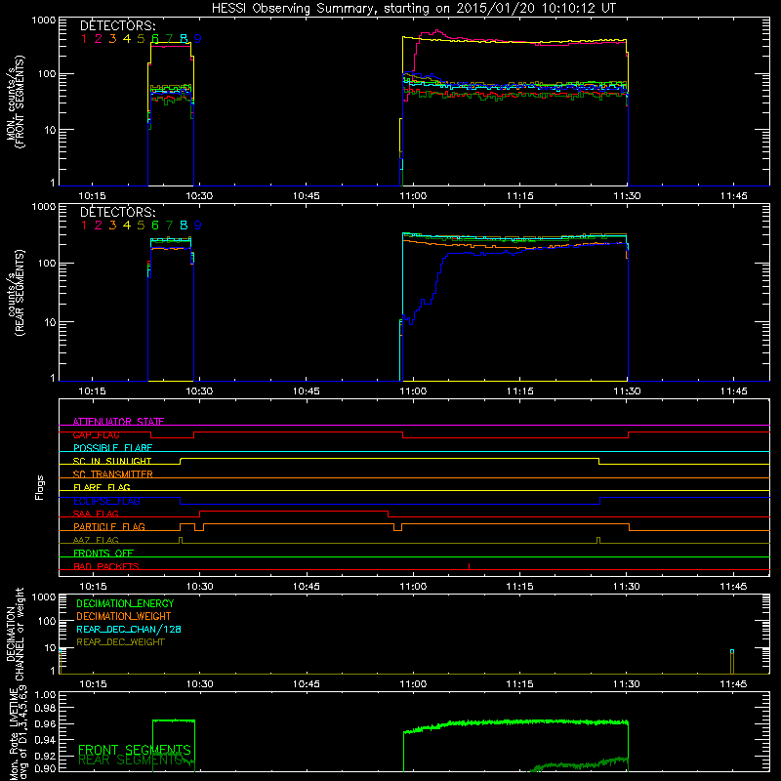The width and height of the screenshot is (781, 781).
Task: Click the GAP_FLAG label
Action: 96,434
